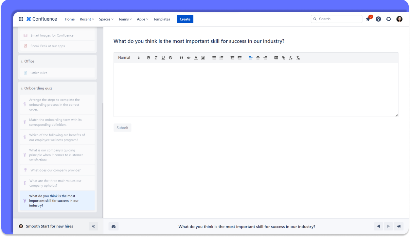Expand the Spaces menu in the navigation bar
Viewport: 410px width, 237px height.
[x=106, y=19]
